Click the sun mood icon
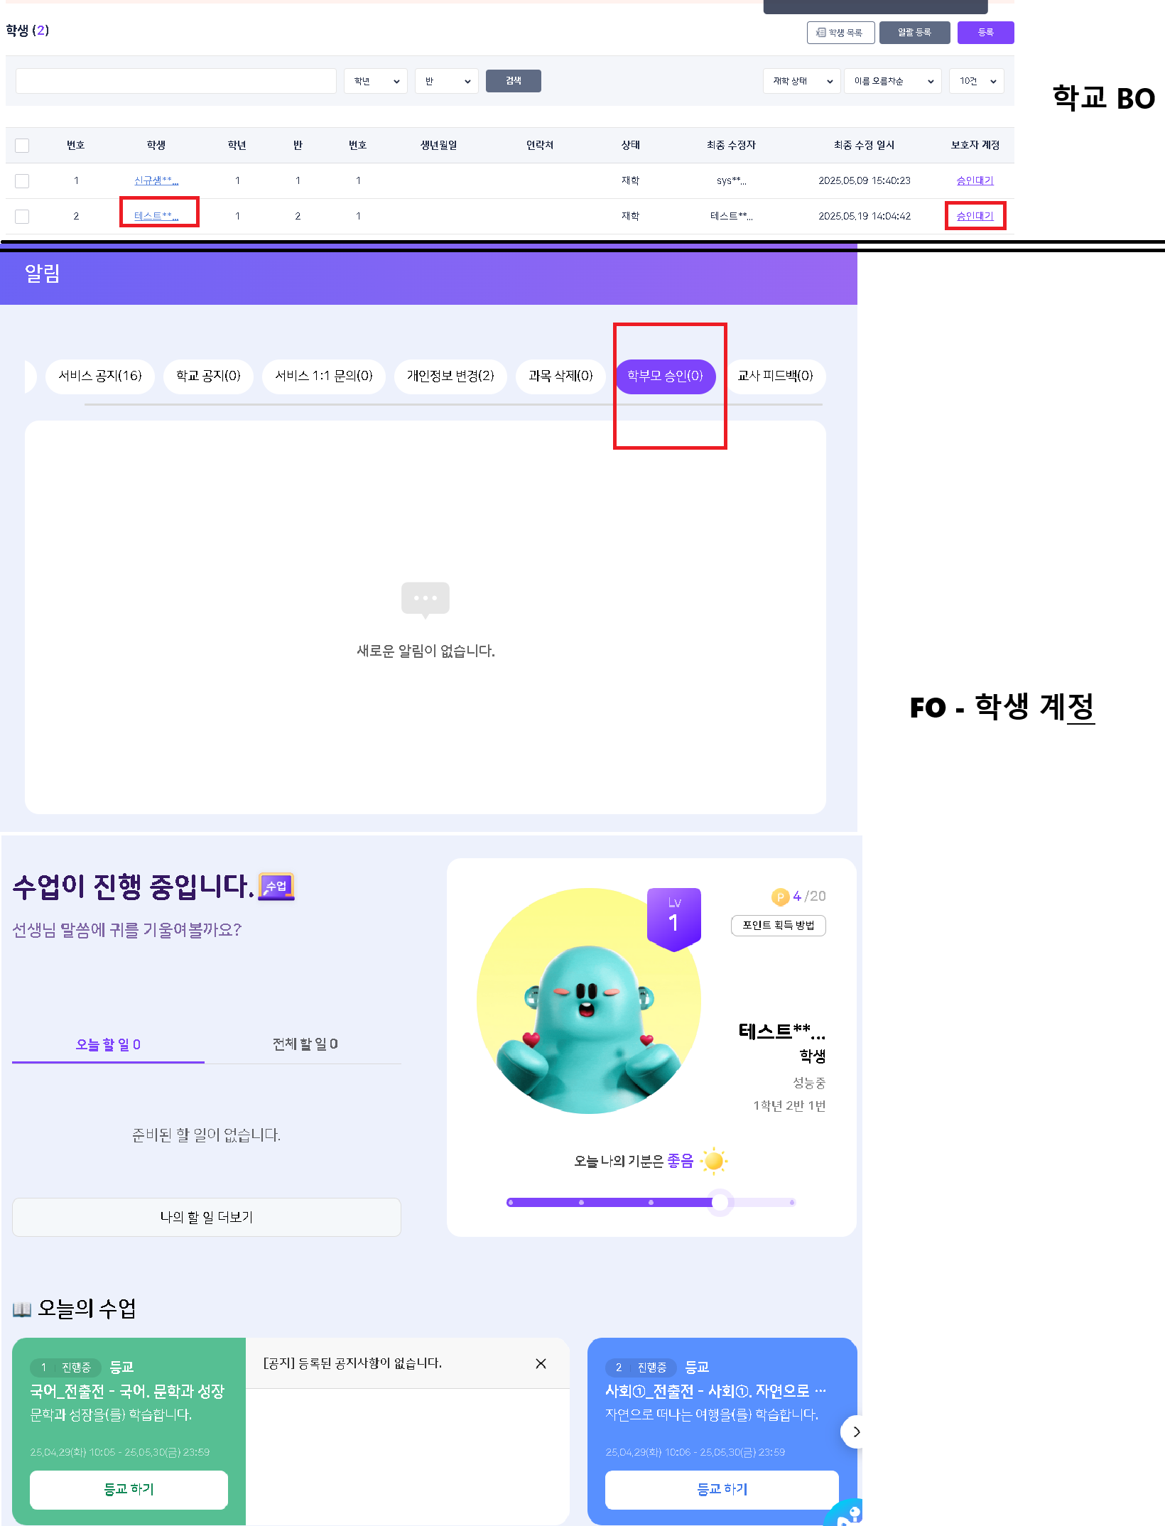The image size is (1165, 1526). pos(714,1161)
